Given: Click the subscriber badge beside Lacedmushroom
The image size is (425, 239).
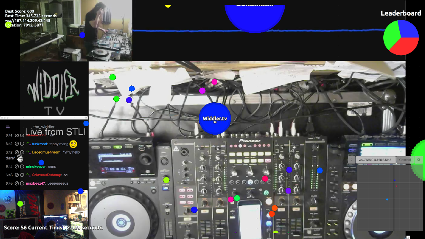Looking at the screenshot, I should [29, 152].
